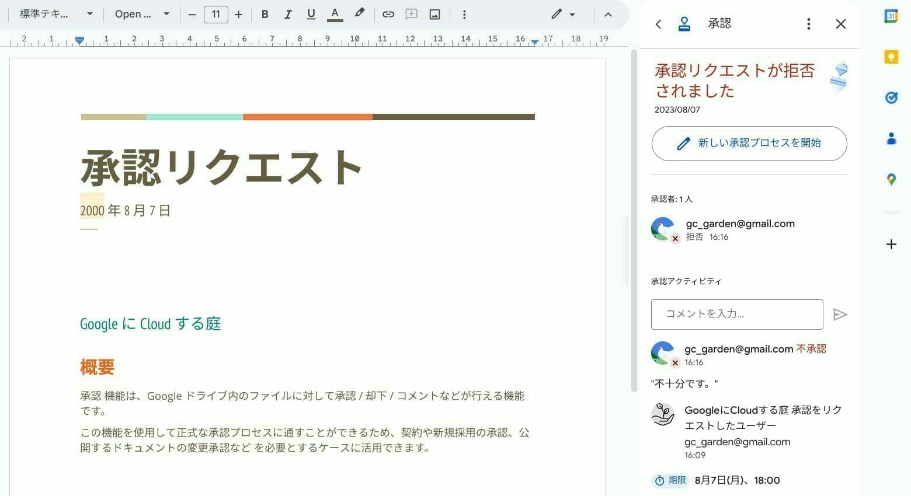
Task: Toggle italic formatting
Action: coord(287,15)
